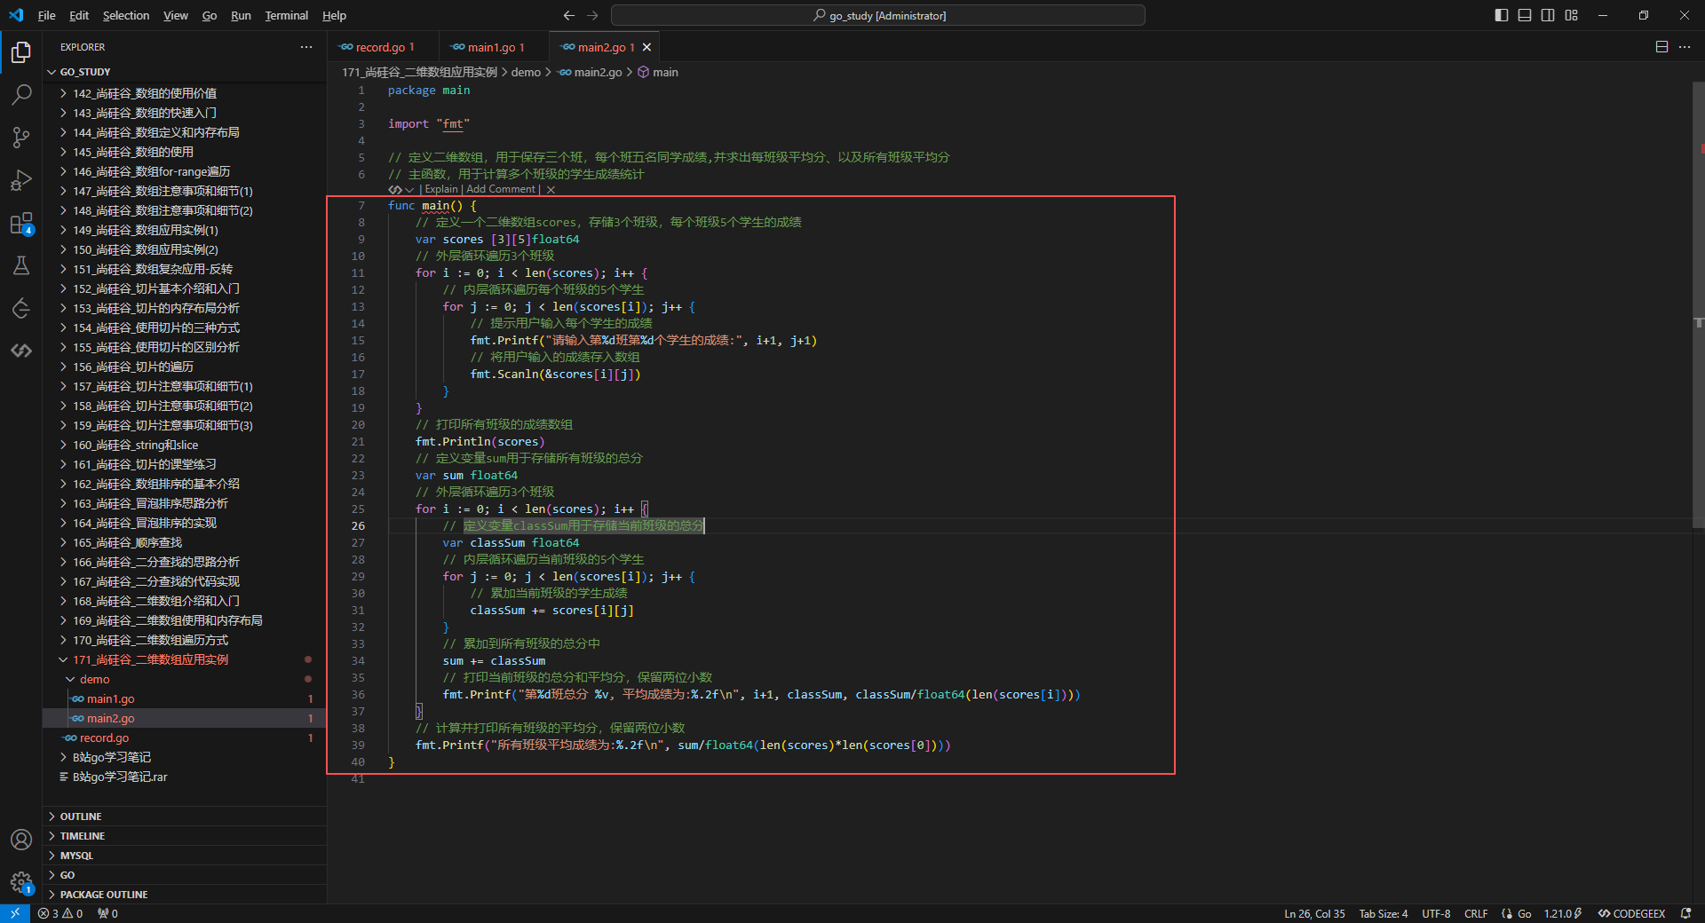Switch to the main1.go tab

click(x=494, y=47)
